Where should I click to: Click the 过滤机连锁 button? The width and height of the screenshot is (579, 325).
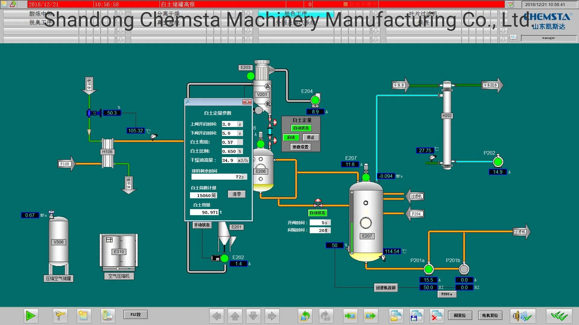click(386, 288)
